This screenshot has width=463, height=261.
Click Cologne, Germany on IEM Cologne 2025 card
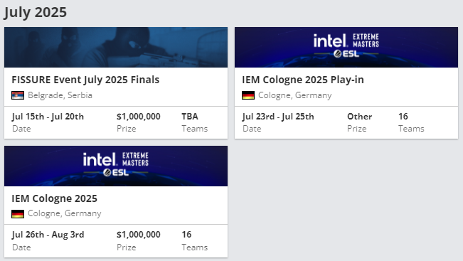coord(65,213)
